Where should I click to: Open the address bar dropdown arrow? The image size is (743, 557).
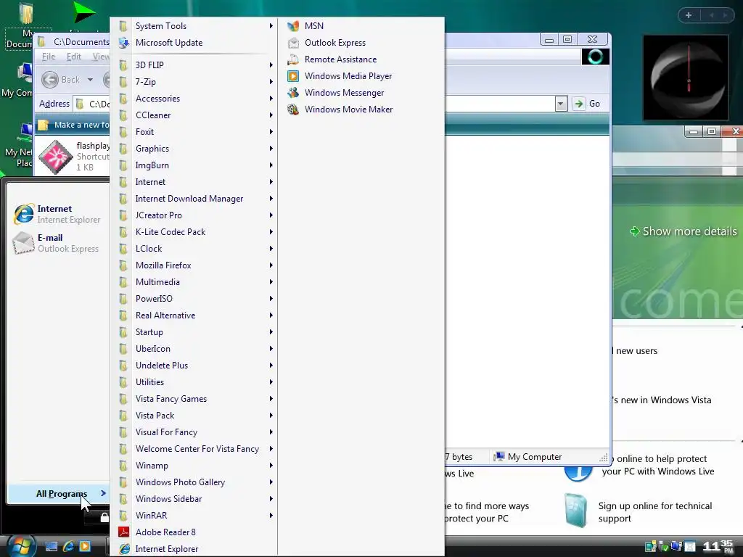[x=561, y=103]
